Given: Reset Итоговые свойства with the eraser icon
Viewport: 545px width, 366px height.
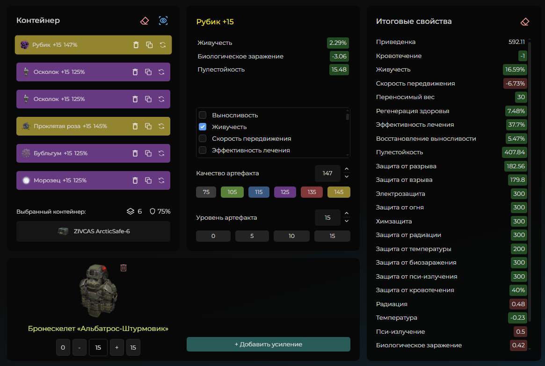Looking at the screenshot, I should point(524,22).
